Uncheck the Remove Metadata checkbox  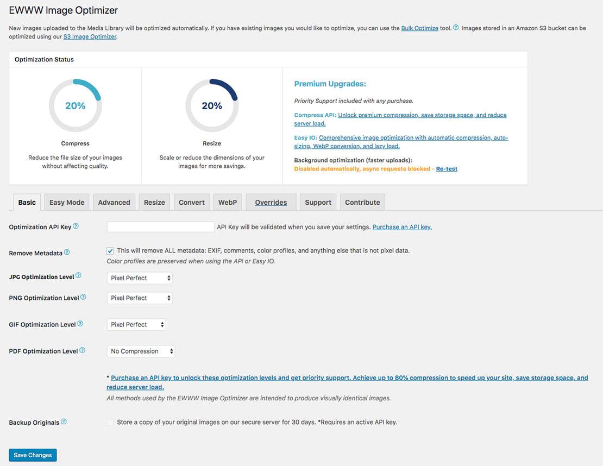point(110,251)
